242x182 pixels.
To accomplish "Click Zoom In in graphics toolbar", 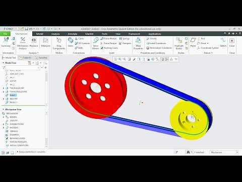I will click(x=120, y=59).
